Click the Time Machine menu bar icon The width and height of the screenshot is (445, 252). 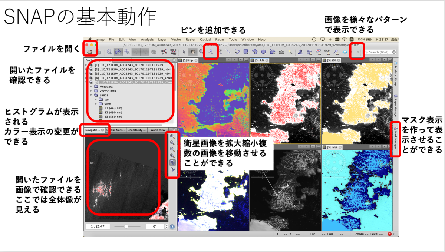click(314, 39)
